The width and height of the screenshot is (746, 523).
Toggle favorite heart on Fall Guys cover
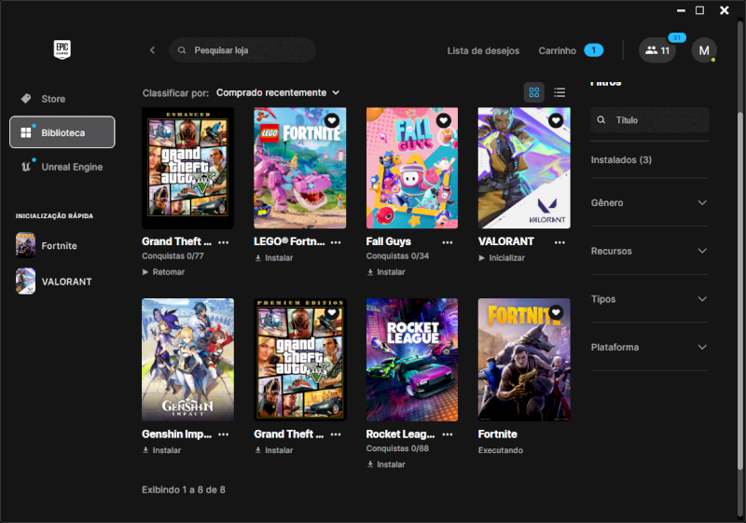(444, 120)
